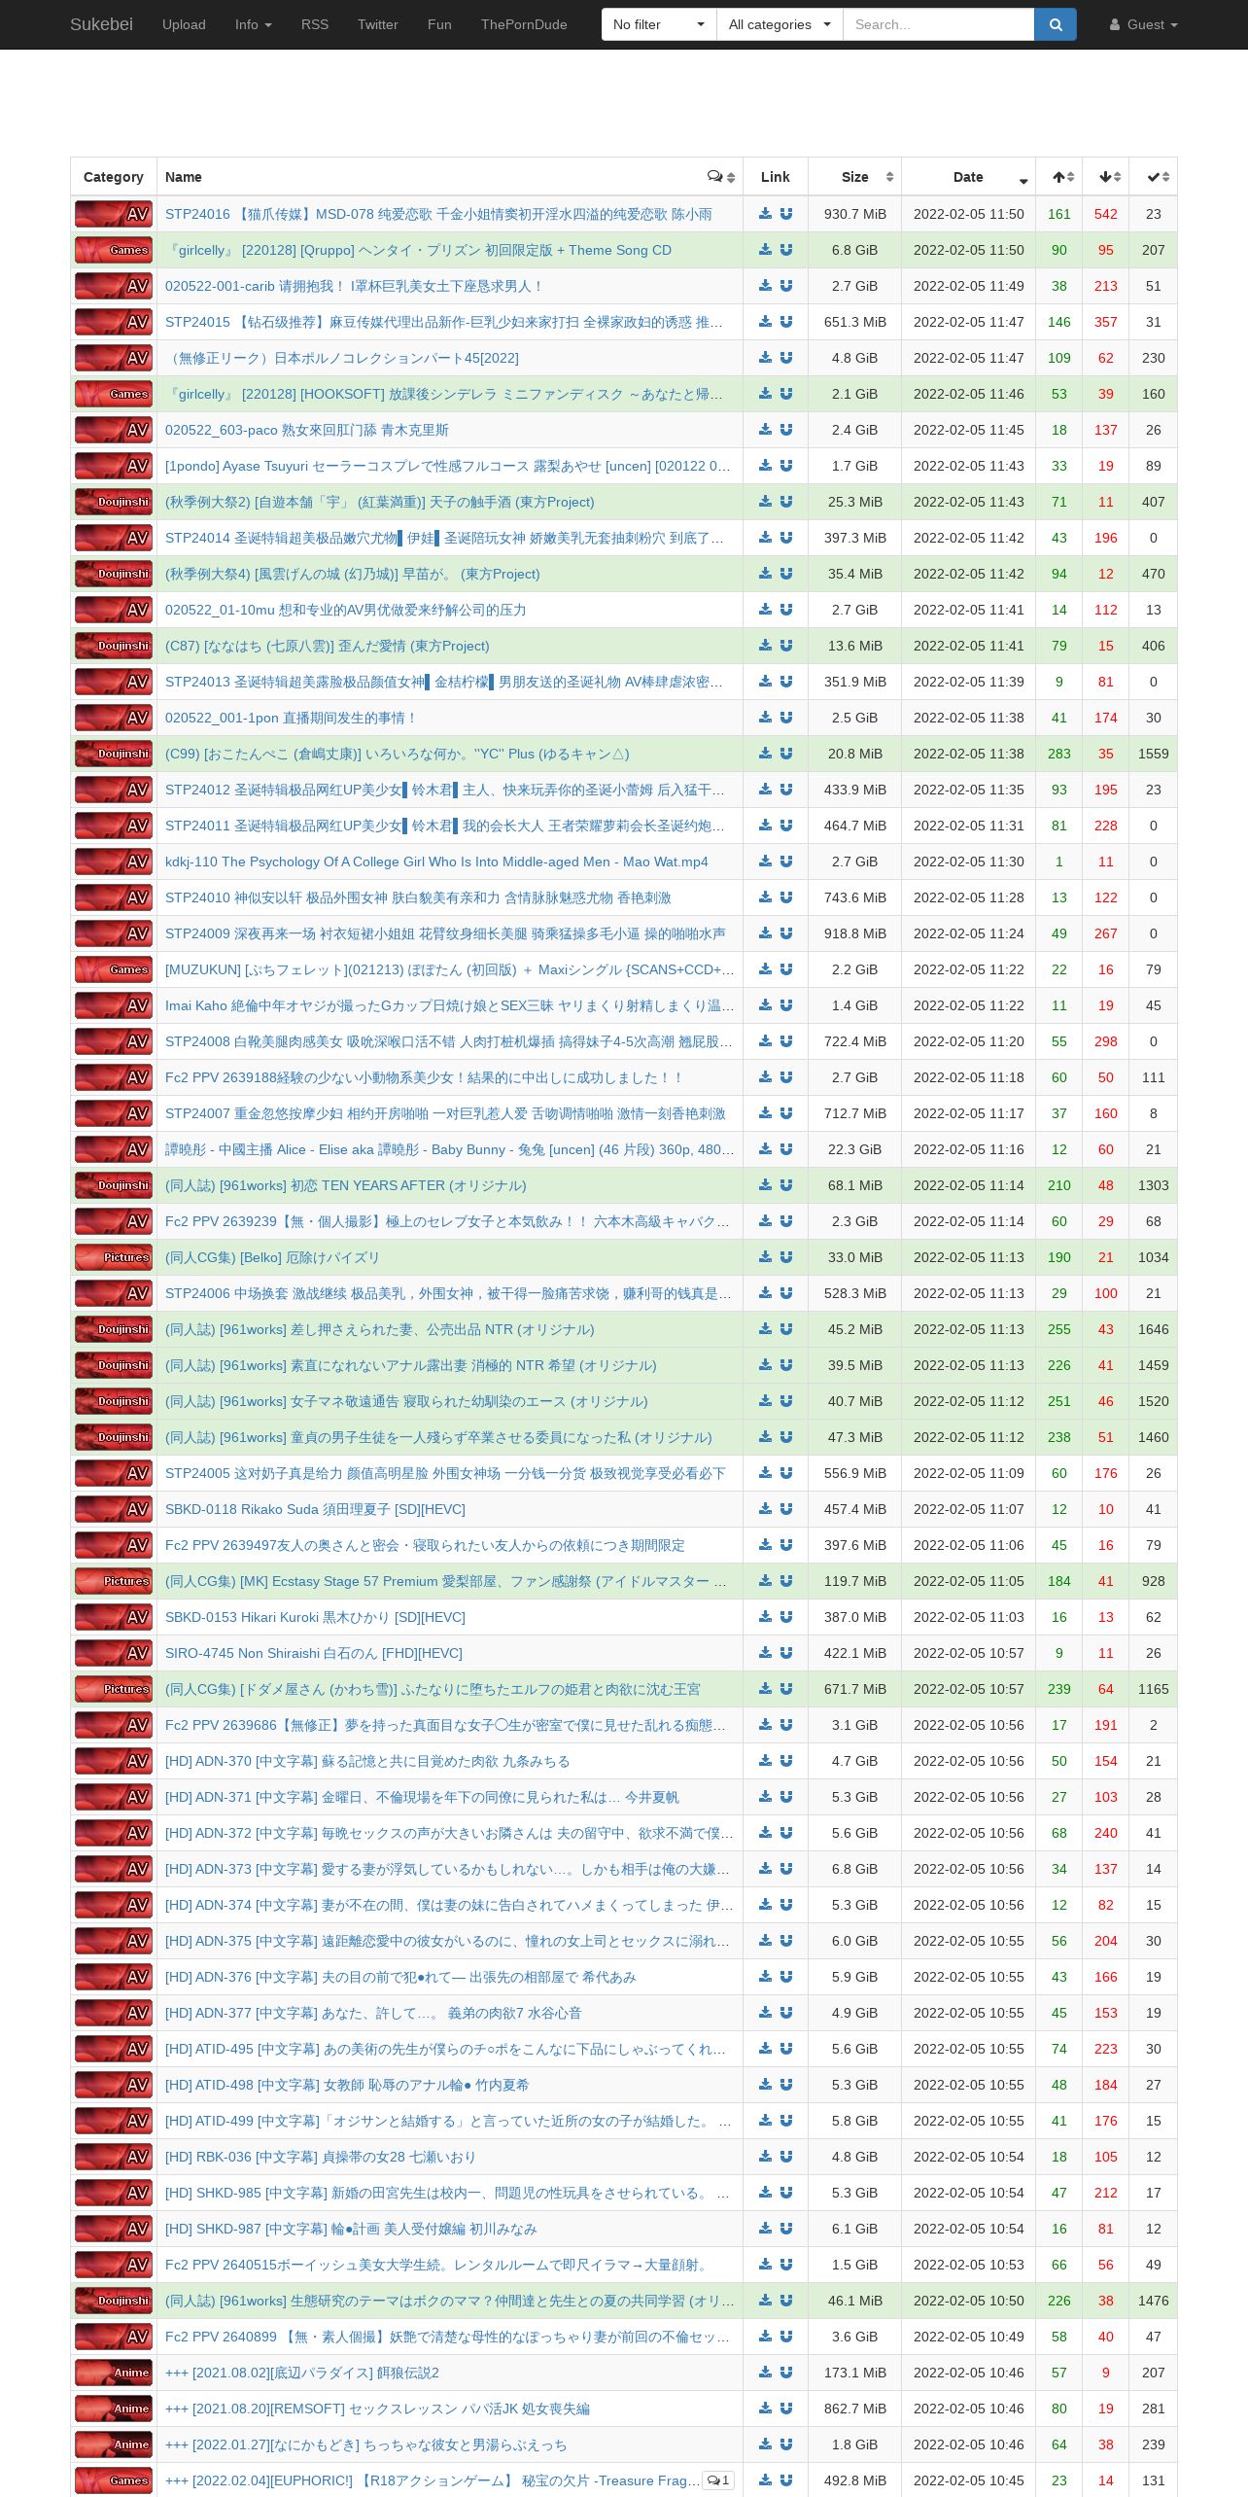Screen dimensions: 1248x2497
Task: Click AV category icon on kdkj-110 row
Action: 114,862
